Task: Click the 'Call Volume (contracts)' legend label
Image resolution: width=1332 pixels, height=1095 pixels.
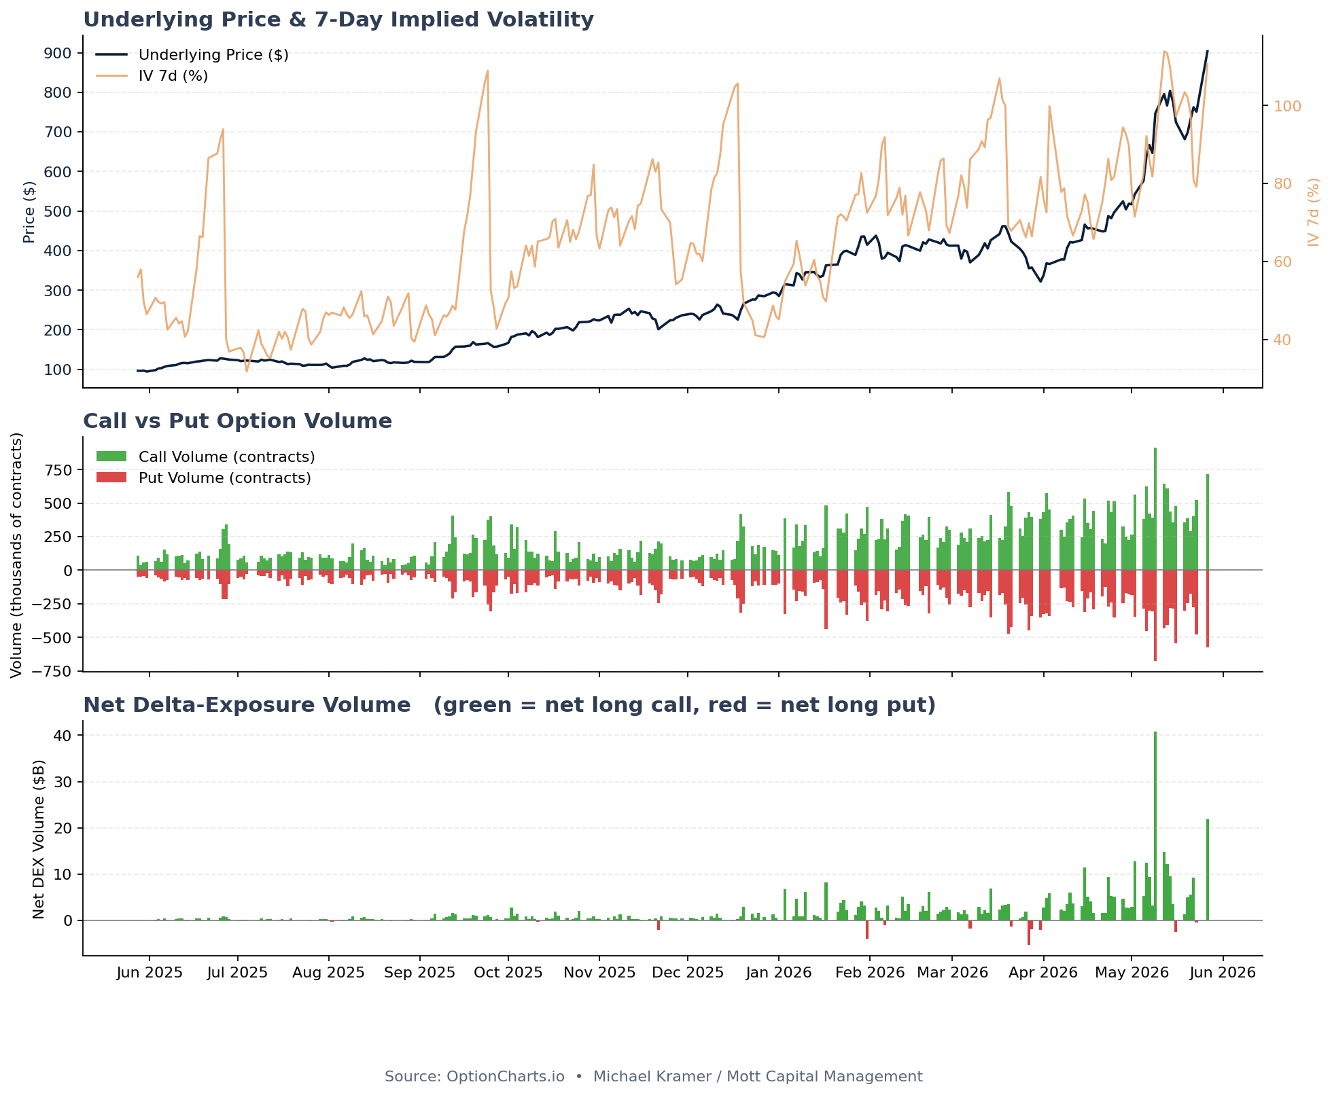Action: tap(227, 457)
